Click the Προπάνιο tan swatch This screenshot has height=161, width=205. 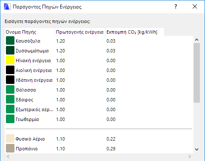(x=10, y=148)
